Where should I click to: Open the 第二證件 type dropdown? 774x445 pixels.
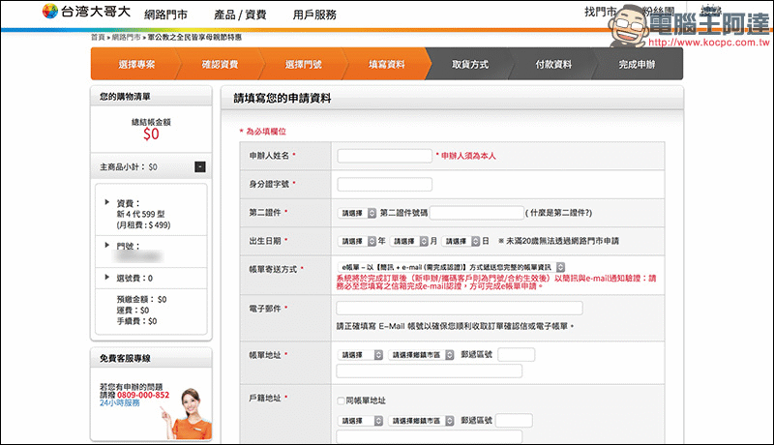coord(357,213)
